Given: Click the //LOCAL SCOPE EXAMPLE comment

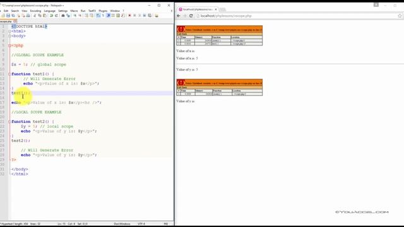Looking at the screenshot, I should click(37, 112).
